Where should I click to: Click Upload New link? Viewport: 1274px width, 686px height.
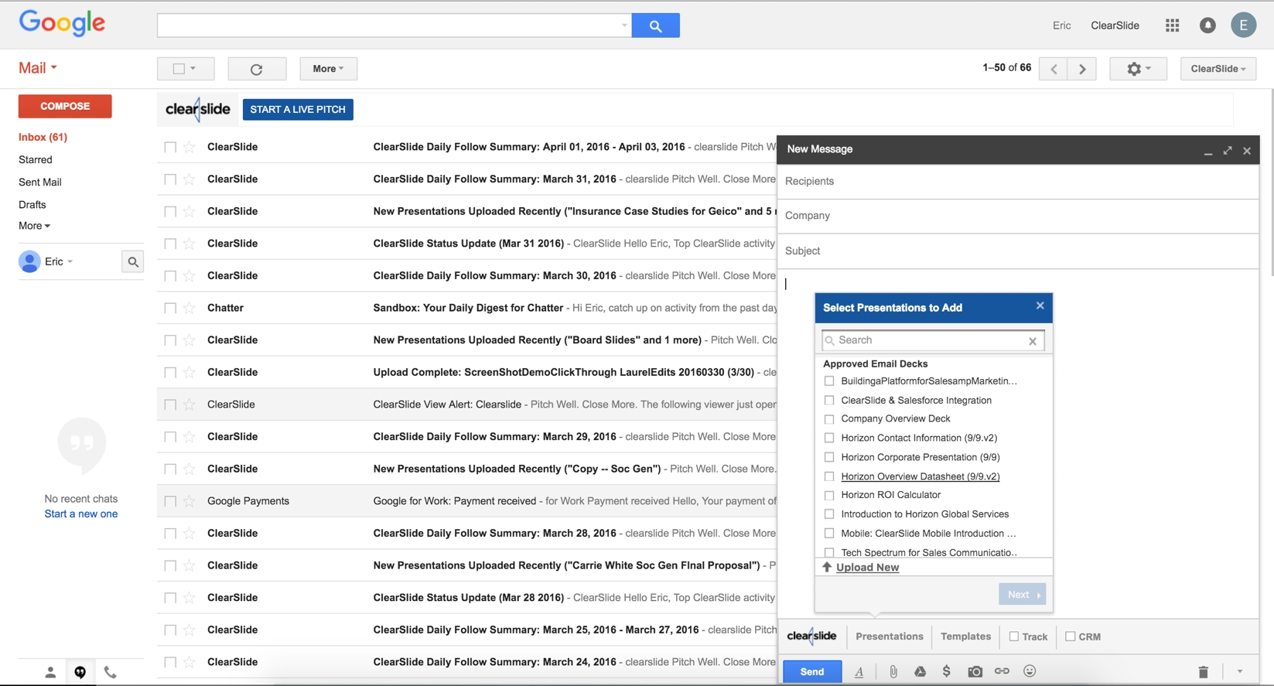[867, 568]
